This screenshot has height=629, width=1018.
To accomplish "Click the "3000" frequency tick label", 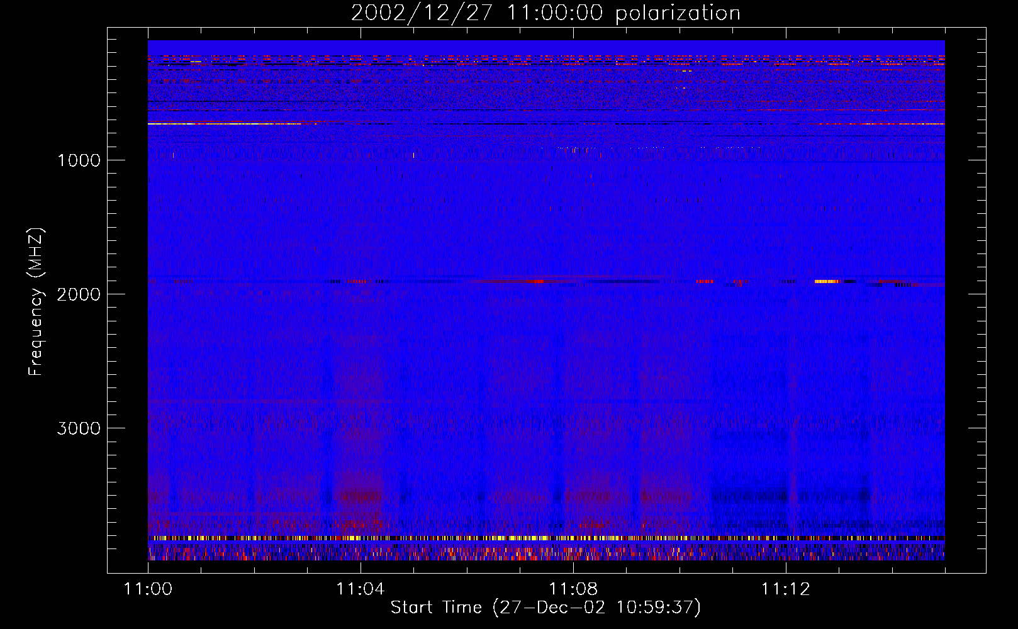I will [79, 428].
